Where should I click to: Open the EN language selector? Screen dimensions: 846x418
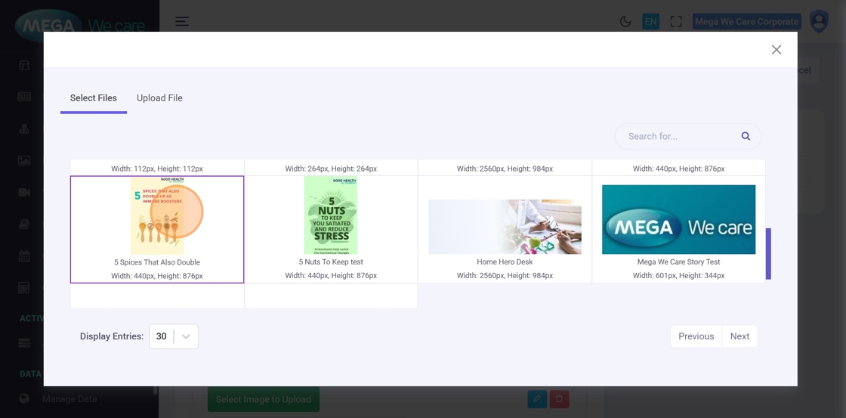click(650, 22)
